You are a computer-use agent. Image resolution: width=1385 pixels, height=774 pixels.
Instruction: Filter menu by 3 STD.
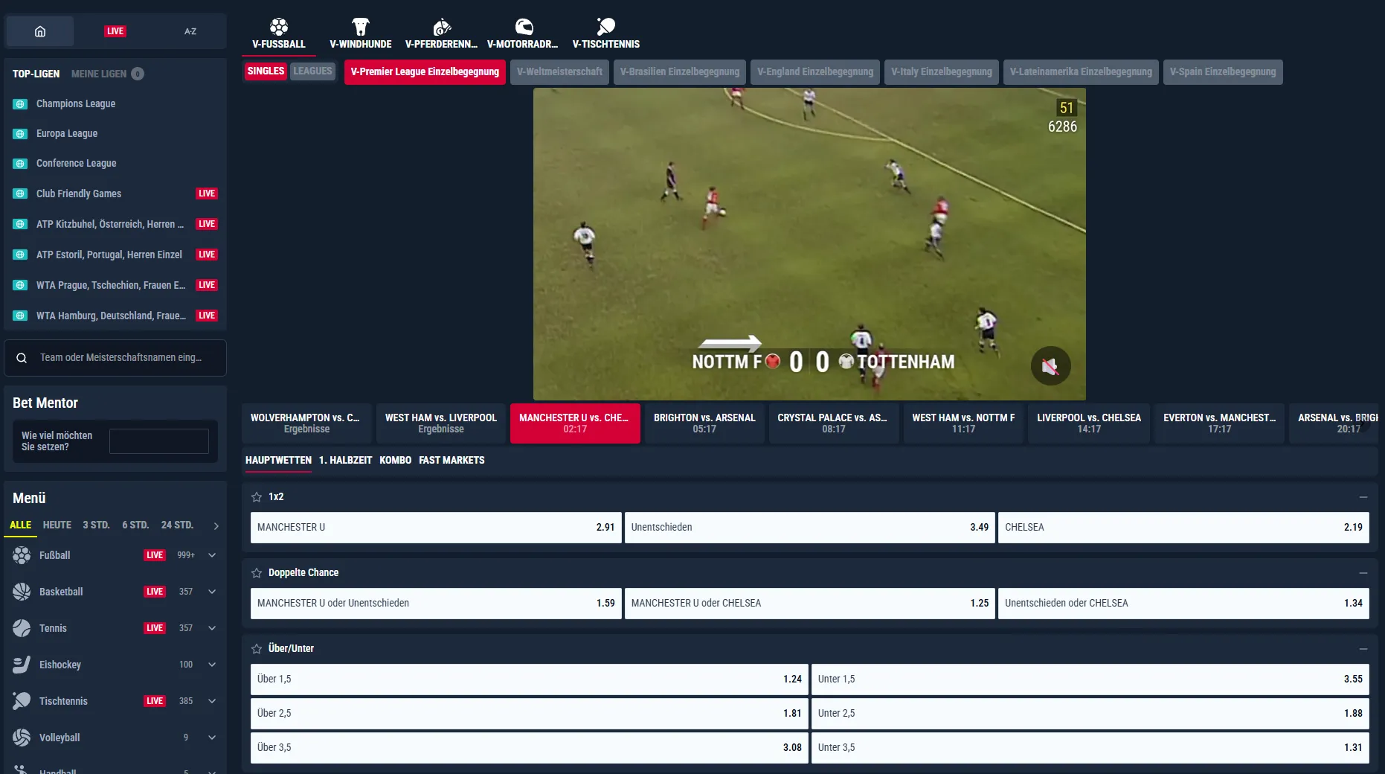(96, 525)
